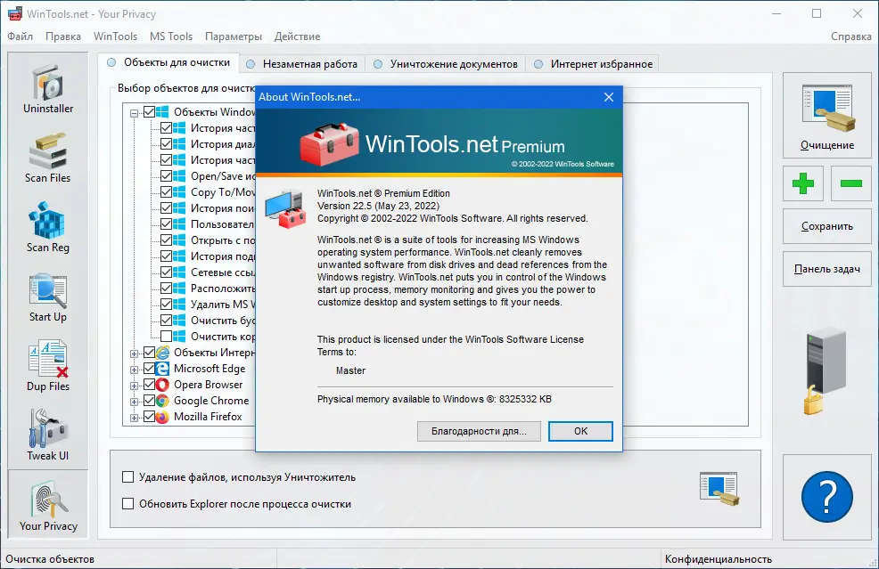Click the green plus add icon
Image resolution: width=879 pixels, height=569 pixels.
803,183
